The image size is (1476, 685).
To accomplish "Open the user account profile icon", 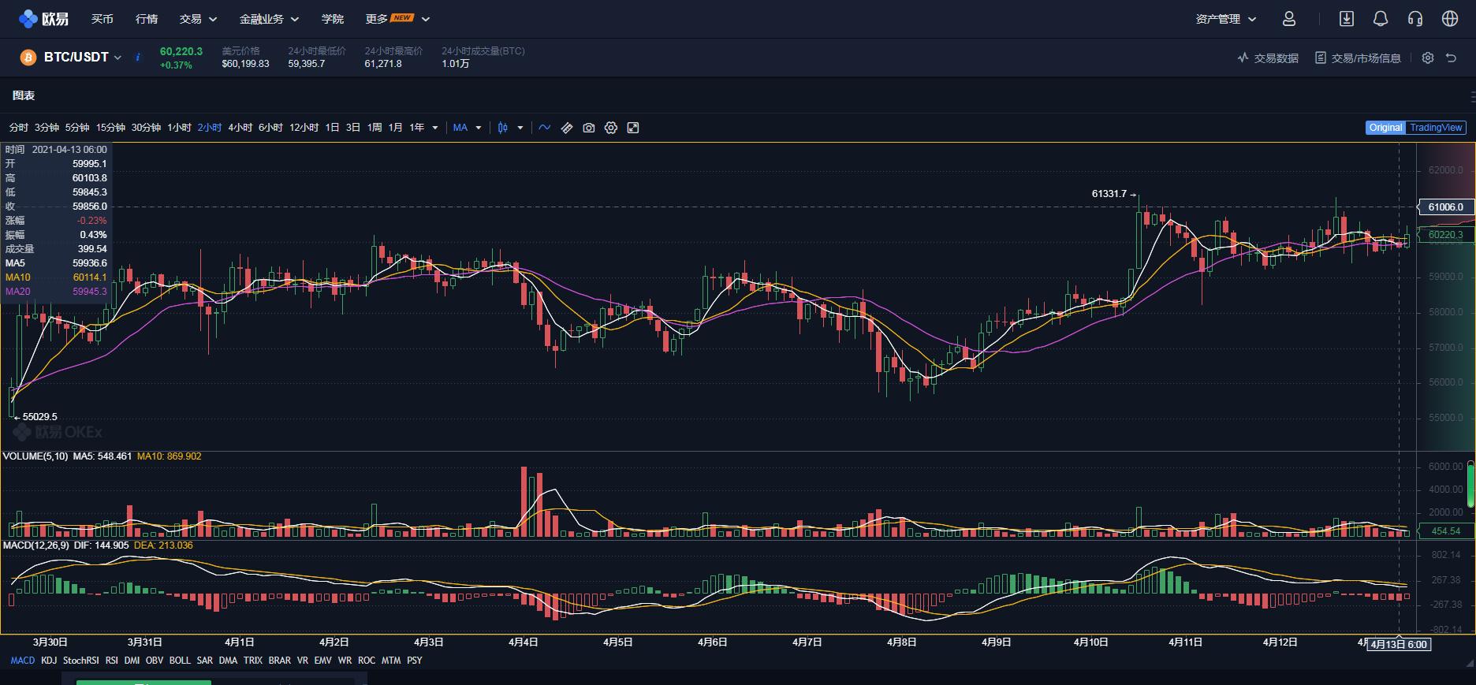I will pyautogui.click(x=1288, y=19).
